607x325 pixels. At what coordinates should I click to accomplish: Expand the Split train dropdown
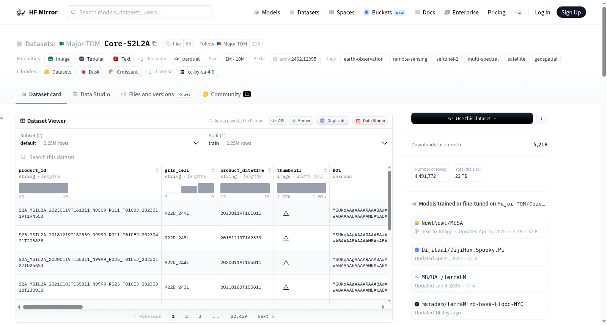pyautogui.click(x=298, y=140)
